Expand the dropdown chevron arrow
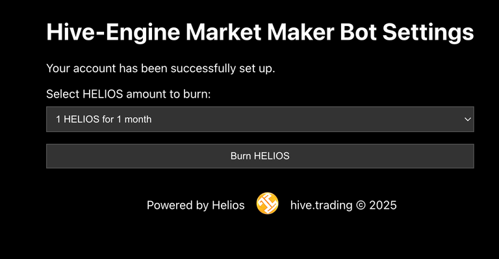The image size is (499, 259). (x=468, y=120)
